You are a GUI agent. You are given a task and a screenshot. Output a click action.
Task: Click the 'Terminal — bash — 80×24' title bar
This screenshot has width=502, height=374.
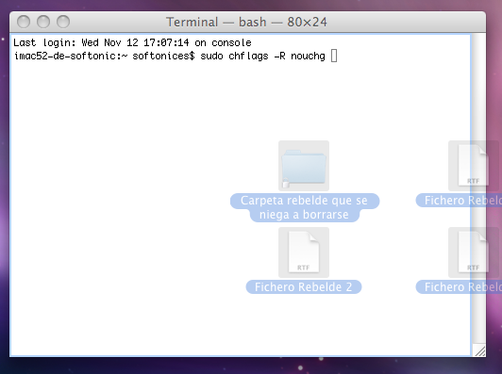pyautogui.click(x=246, y=22)
